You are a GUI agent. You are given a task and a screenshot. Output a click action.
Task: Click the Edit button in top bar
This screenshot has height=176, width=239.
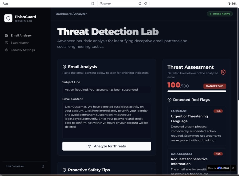click(x=232, y=3)
